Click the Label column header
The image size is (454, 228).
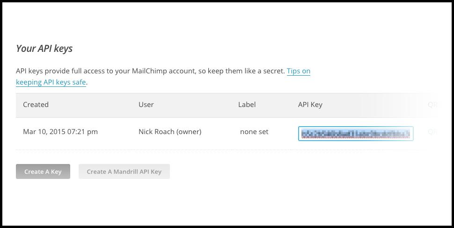[x=247, y=105]
